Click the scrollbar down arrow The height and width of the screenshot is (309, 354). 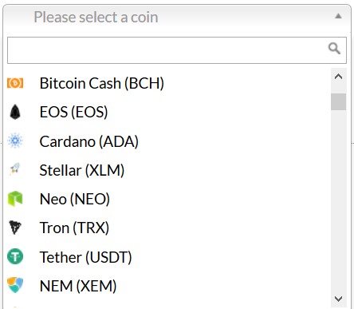[x=338, y=299]
